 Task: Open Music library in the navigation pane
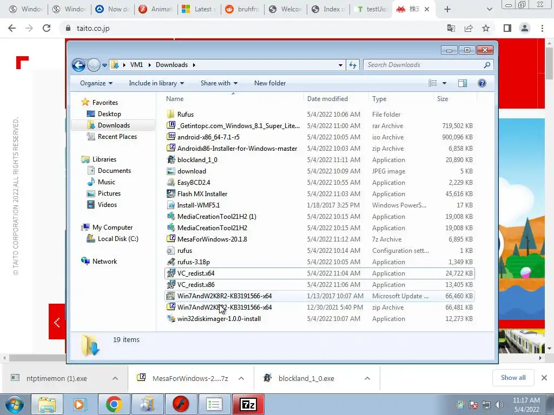click(x=107, y=182)
